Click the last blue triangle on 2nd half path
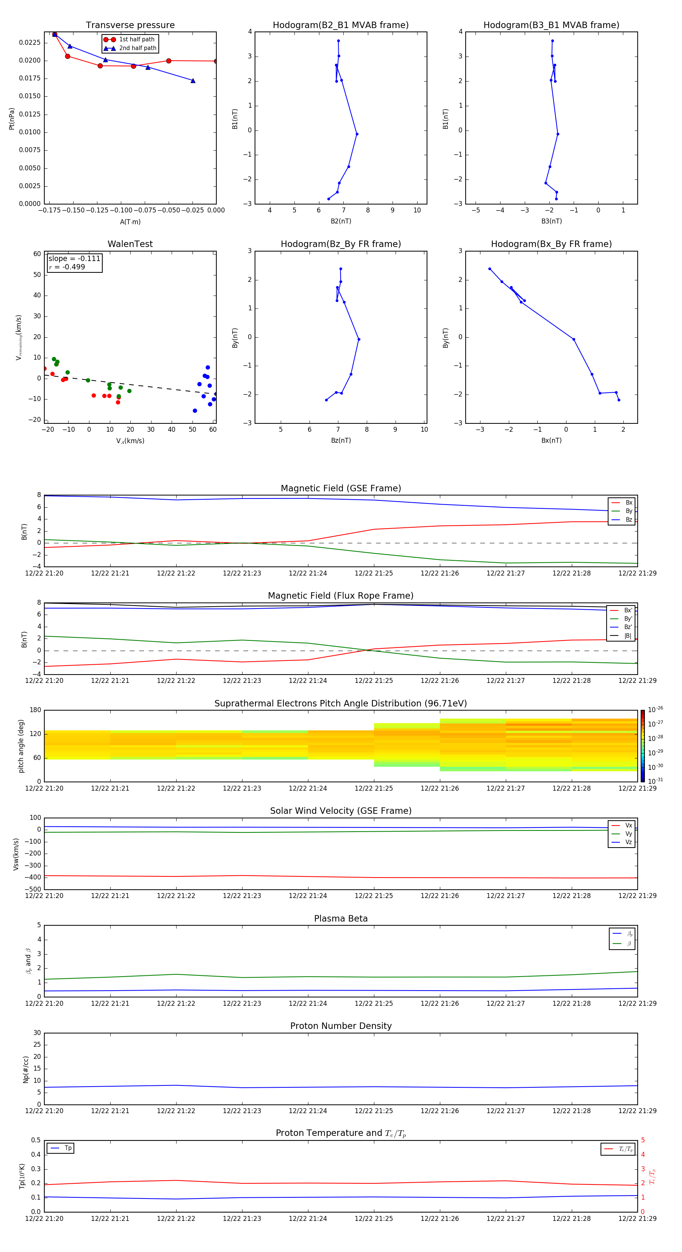The image size is (682, 1252). (x=193, y=81)
